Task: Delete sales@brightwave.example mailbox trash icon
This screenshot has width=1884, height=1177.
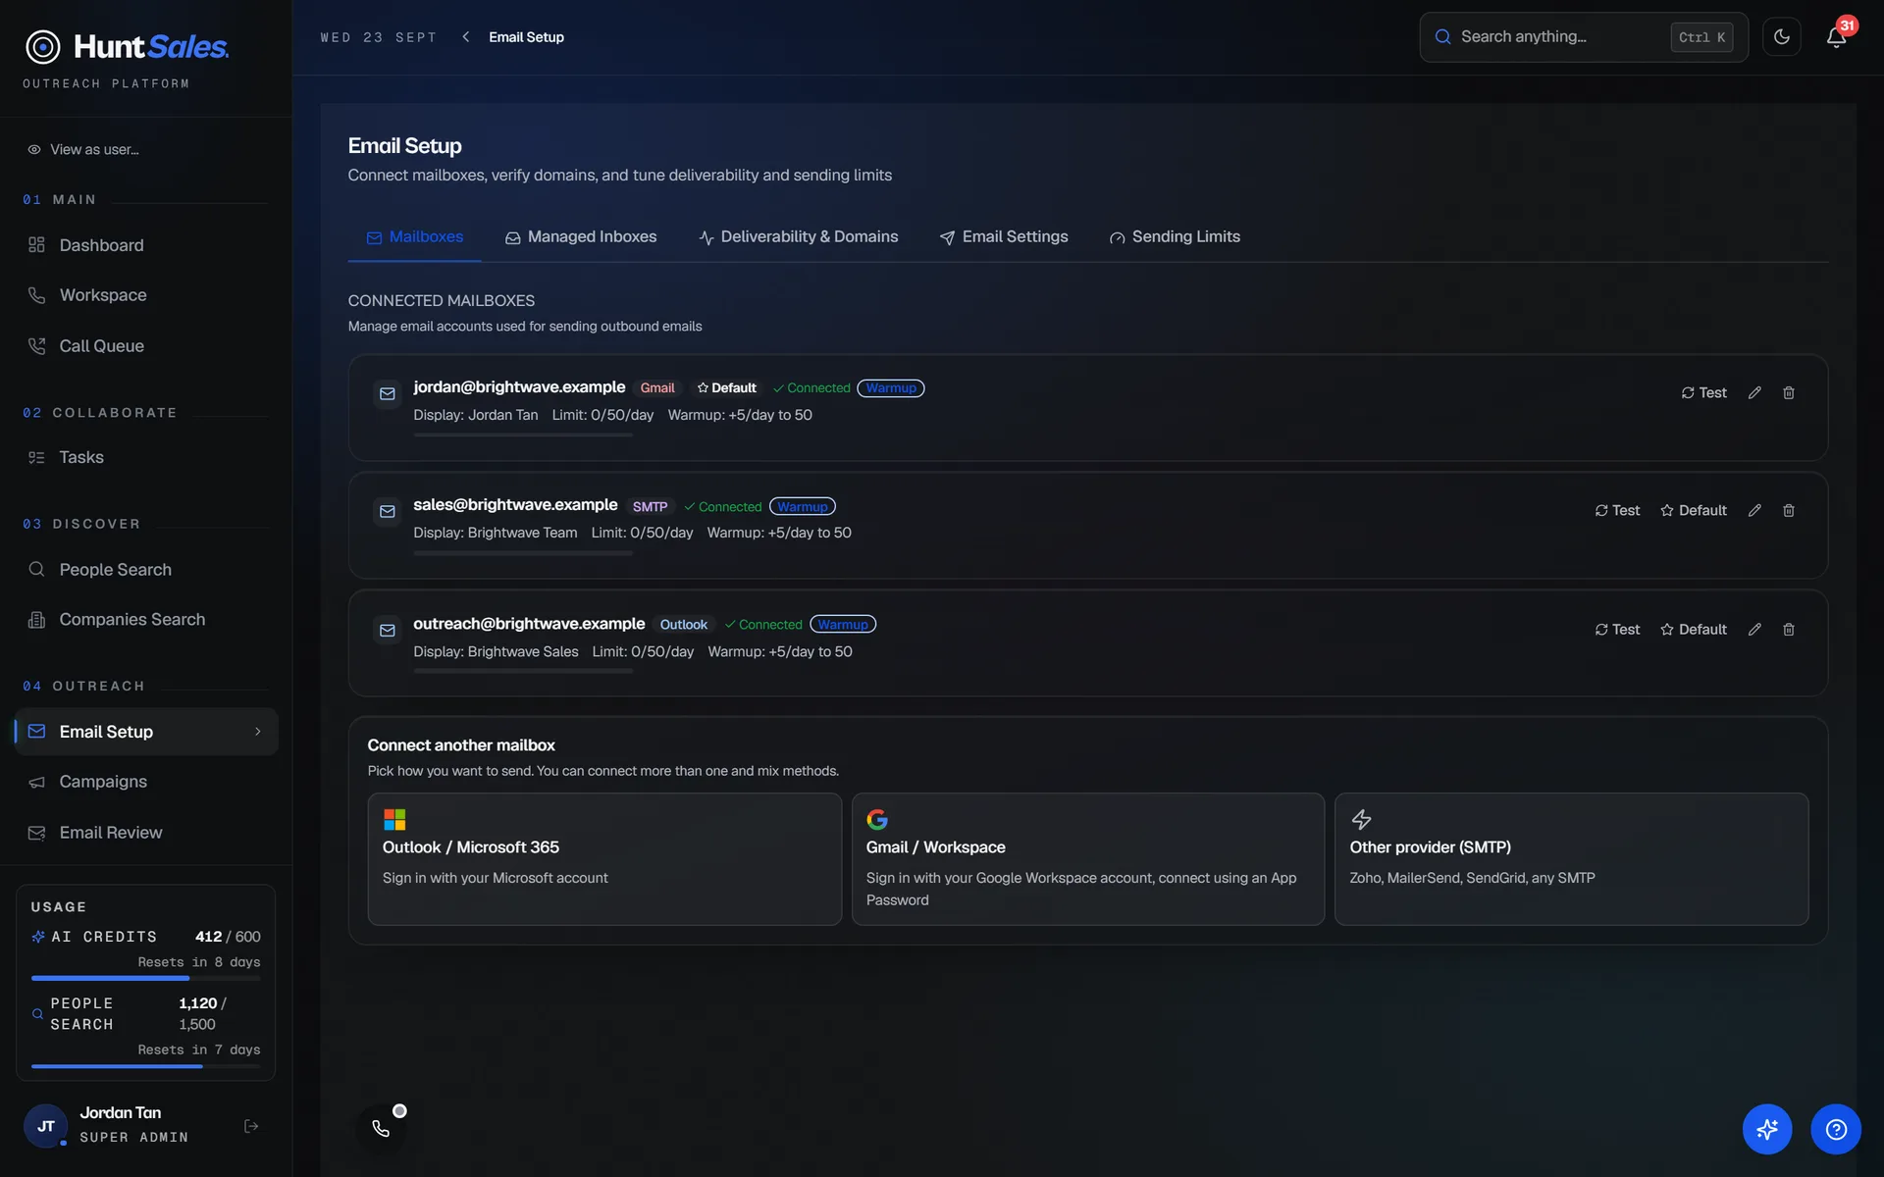Action: point(1789,511)
